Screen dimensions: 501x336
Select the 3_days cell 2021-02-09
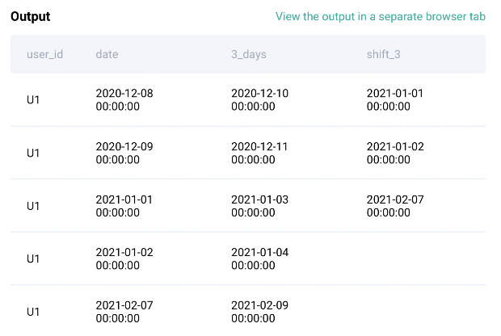259,311
